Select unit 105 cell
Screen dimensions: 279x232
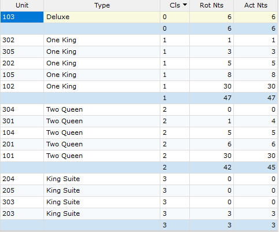[x=22, y=75]
